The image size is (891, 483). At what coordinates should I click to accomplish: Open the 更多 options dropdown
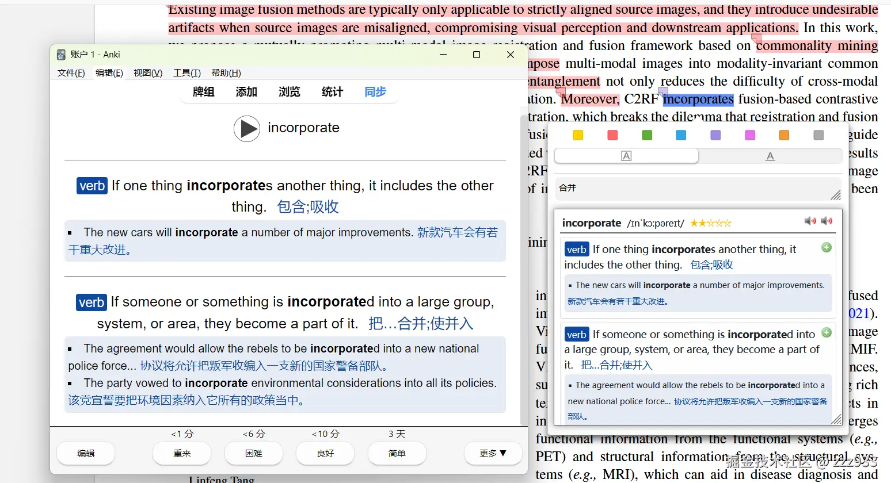pos(493,454)
